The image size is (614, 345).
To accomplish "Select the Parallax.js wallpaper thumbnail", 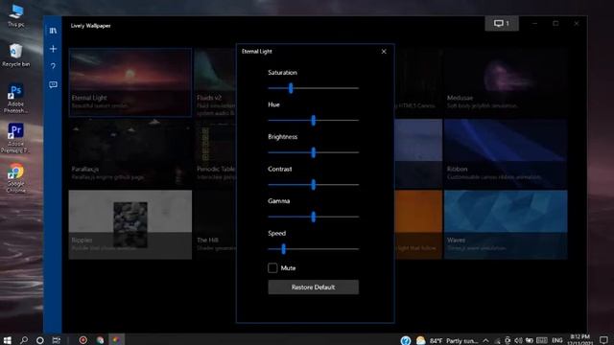I will pyautogui.click(x=130, y=153).
